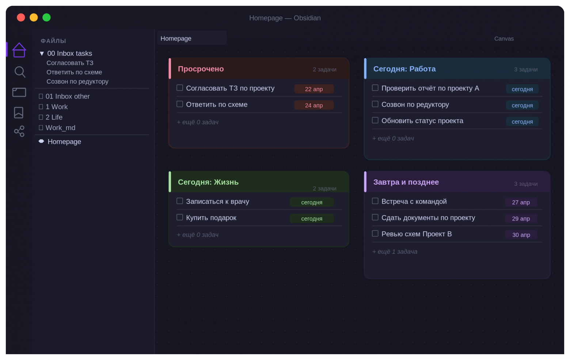The height and width of the screenshot is (360, 570).
Task: Expand '+ ещё 1 задача' in Завтра и позднее
Action: (395, 252)
